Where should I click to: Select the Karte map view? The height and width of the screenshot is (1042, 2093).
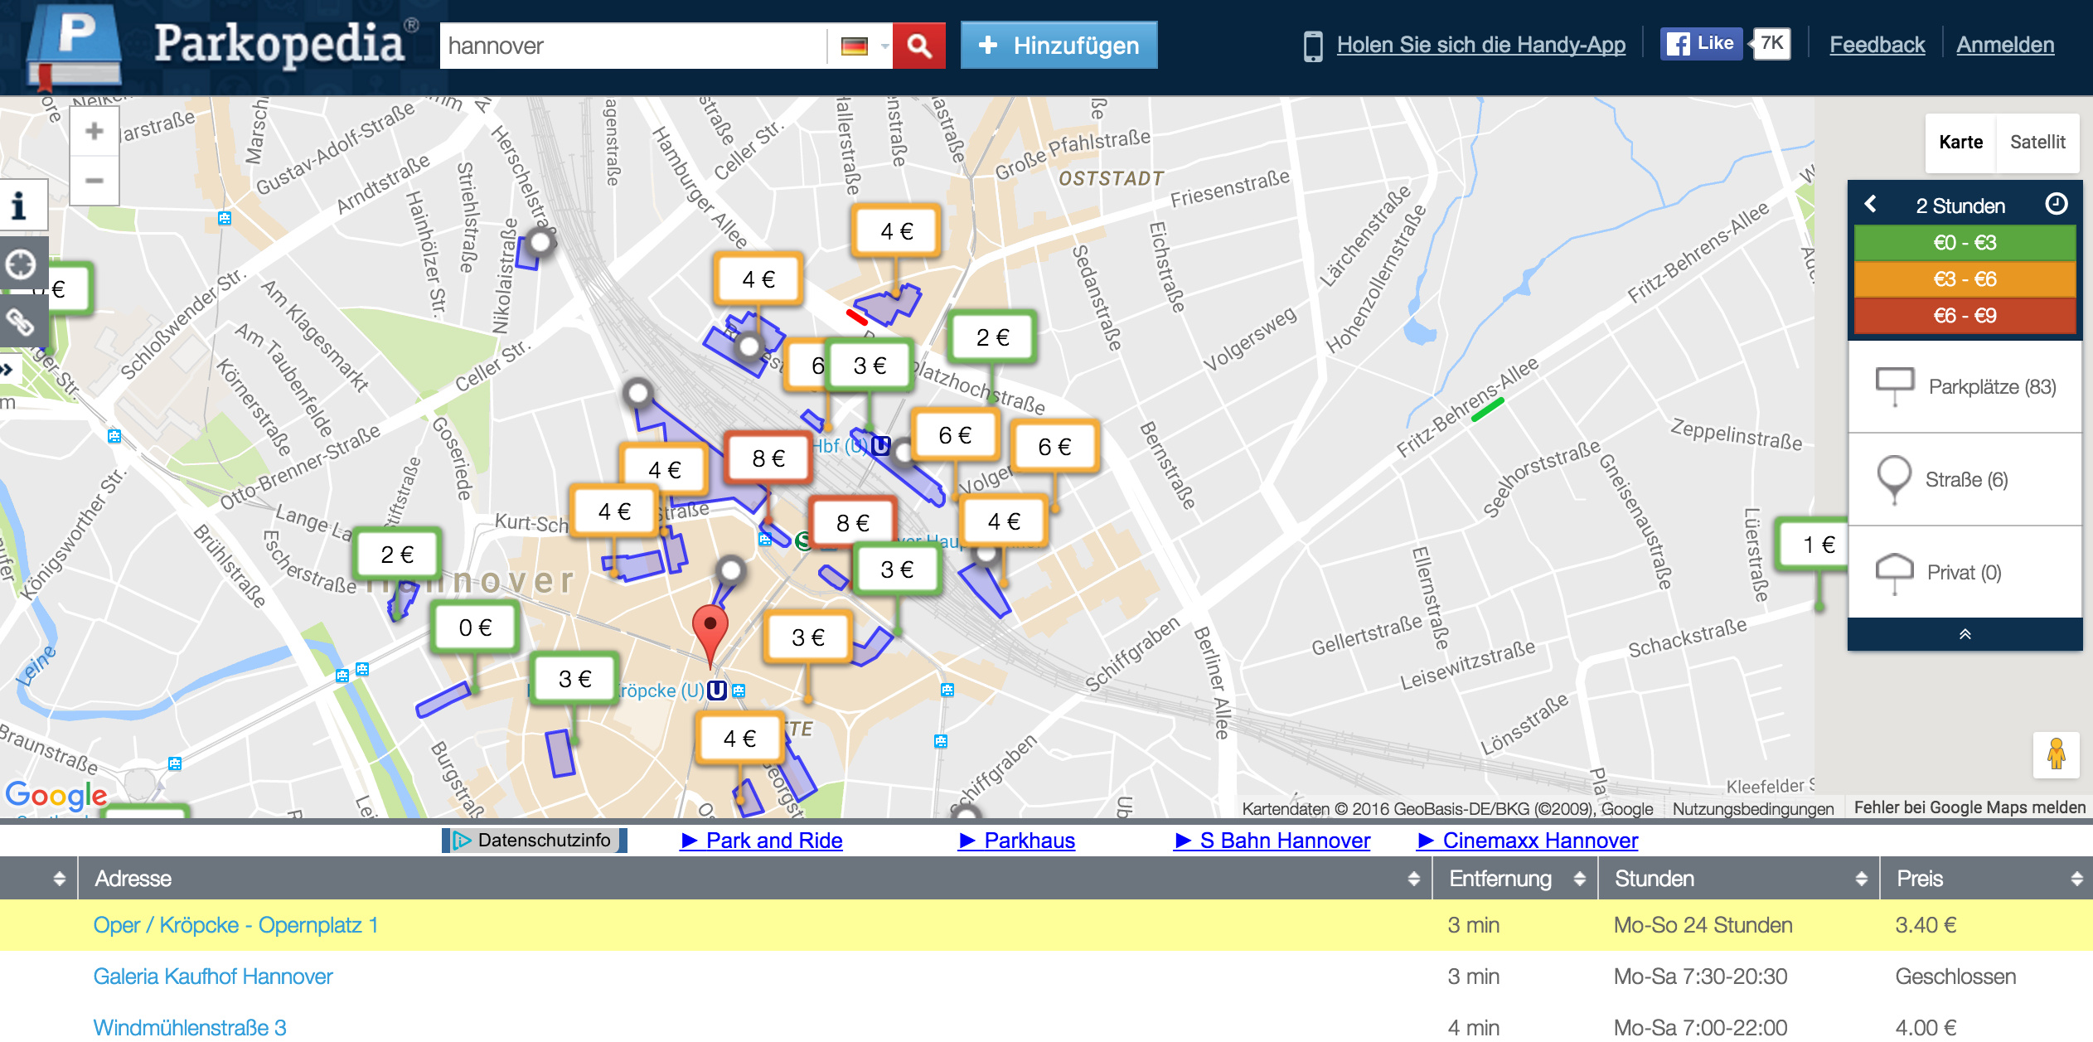point(1960,143)
